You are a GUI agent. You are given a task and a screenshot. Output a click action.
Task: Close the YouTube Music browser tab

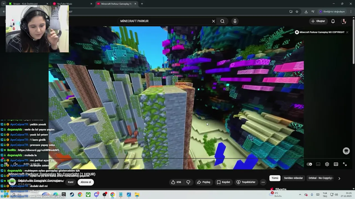point(91,4)
